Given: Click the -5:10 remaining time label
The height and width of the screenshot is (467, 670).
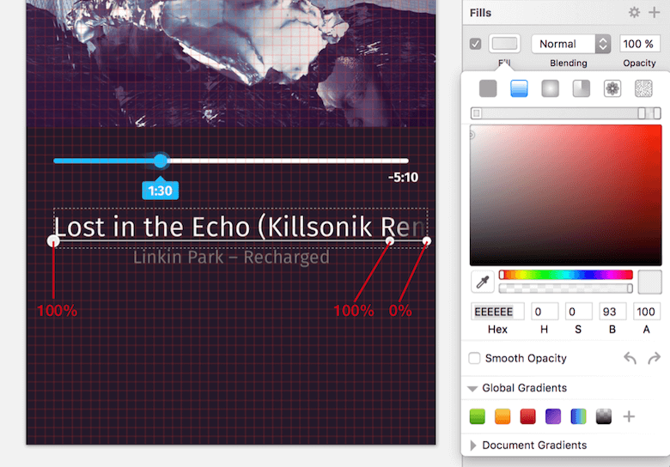Looking at the screenshot, I should 403,177.
